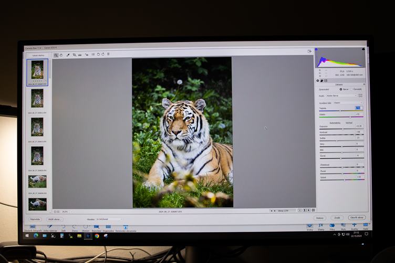Select the White Balance eyedropper tool
Screen dimensions: 395x263
point(68,55)
